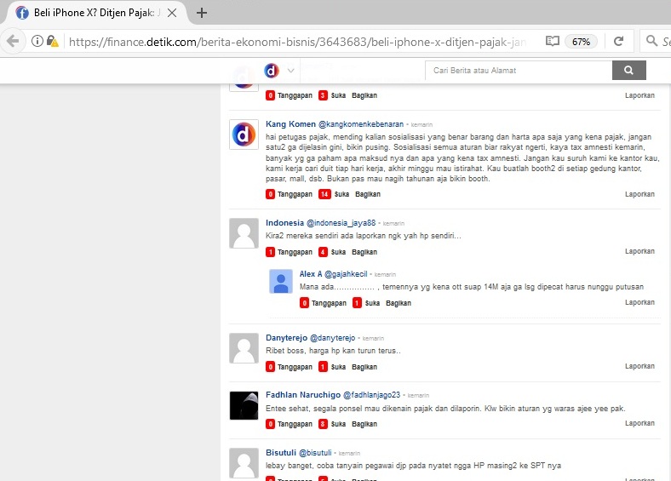Click Suka on Kang Komen's comment
671x481 pixels.
[341, 194]
